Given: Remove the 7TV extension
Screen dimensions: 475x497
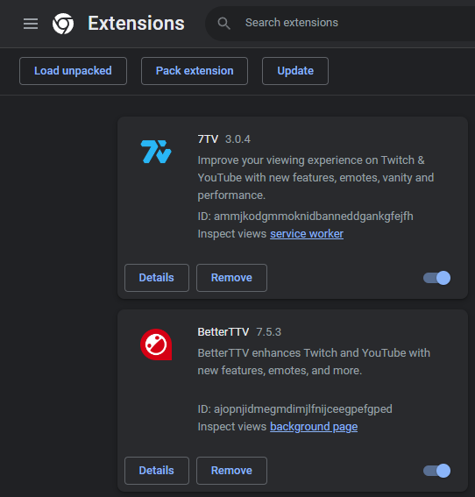Looking at the screenshot, I should click(x=231, y=278).
